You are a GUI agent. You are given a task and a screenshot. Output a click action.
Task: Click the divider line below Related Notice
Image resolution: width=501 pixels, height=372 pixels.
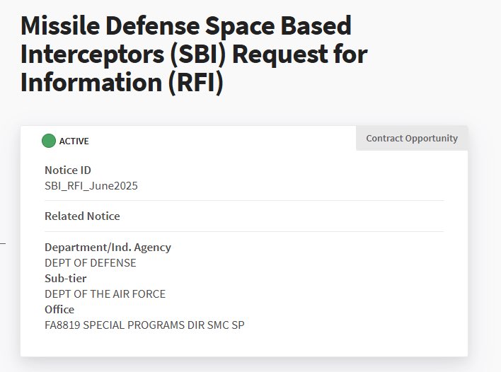[x=243, y=231]
